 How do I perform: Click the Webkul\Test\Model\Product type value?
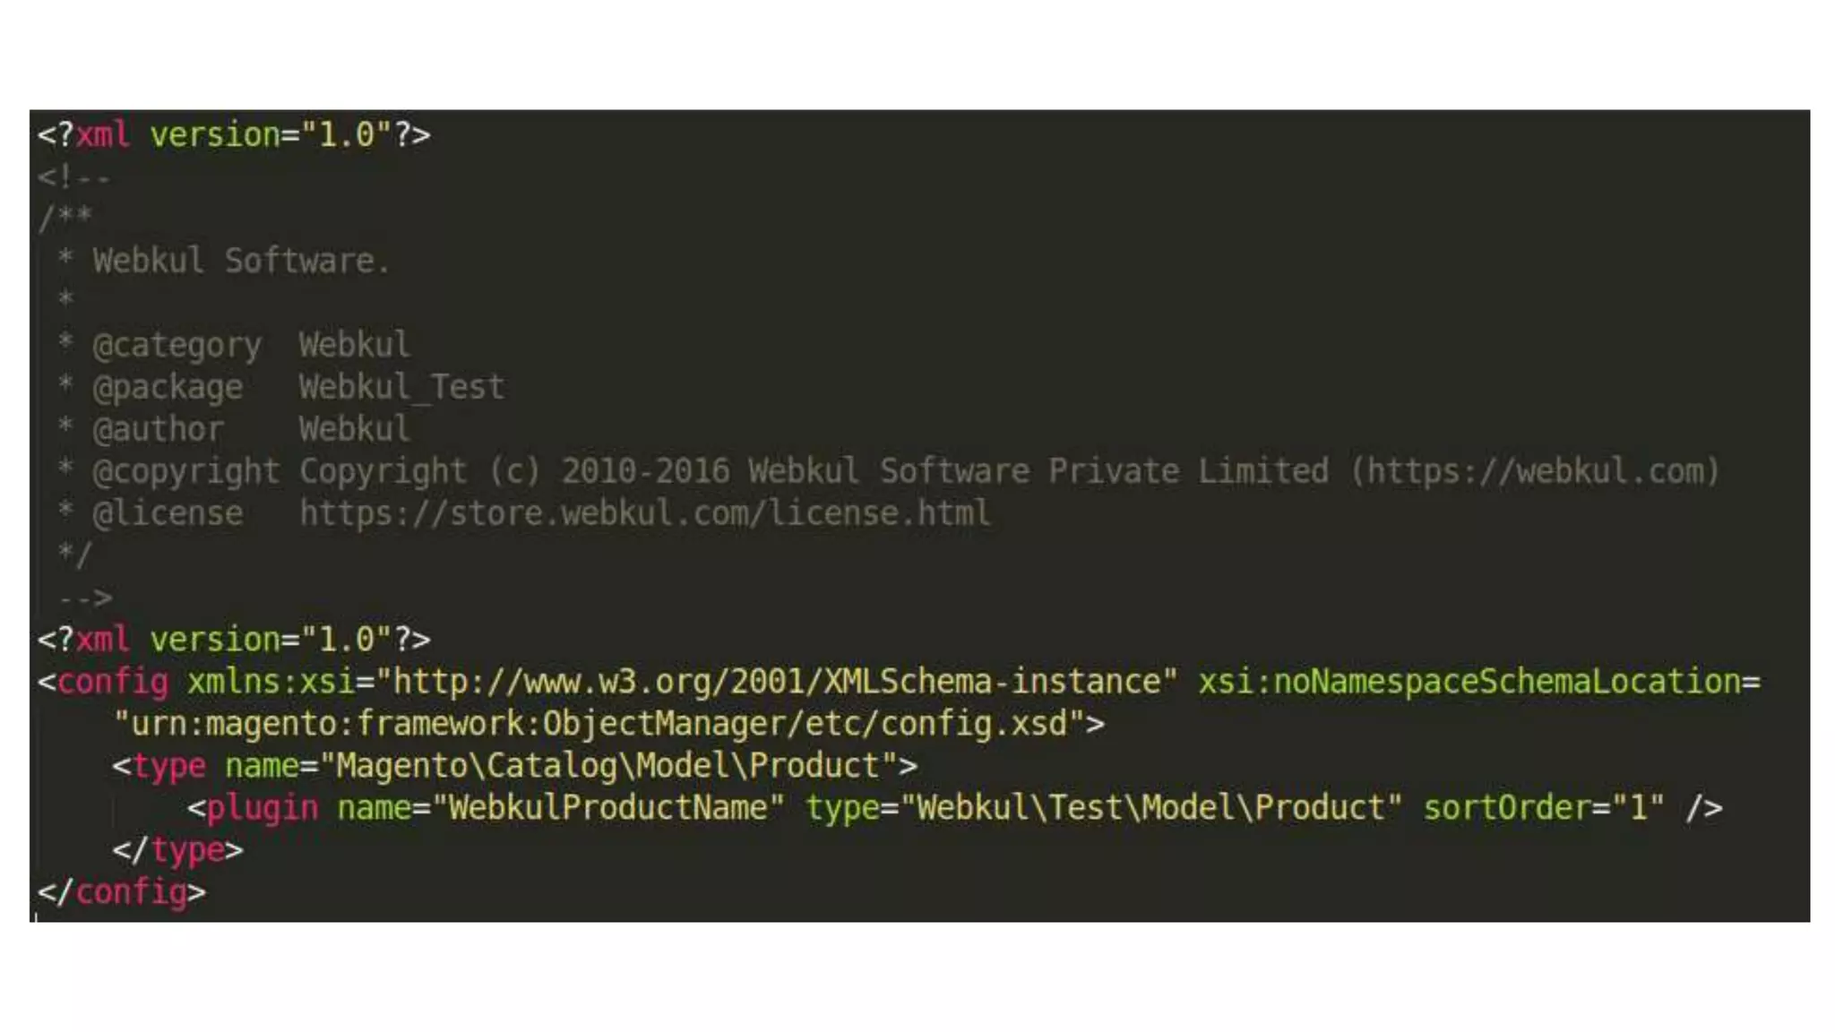coord(1151,808)
